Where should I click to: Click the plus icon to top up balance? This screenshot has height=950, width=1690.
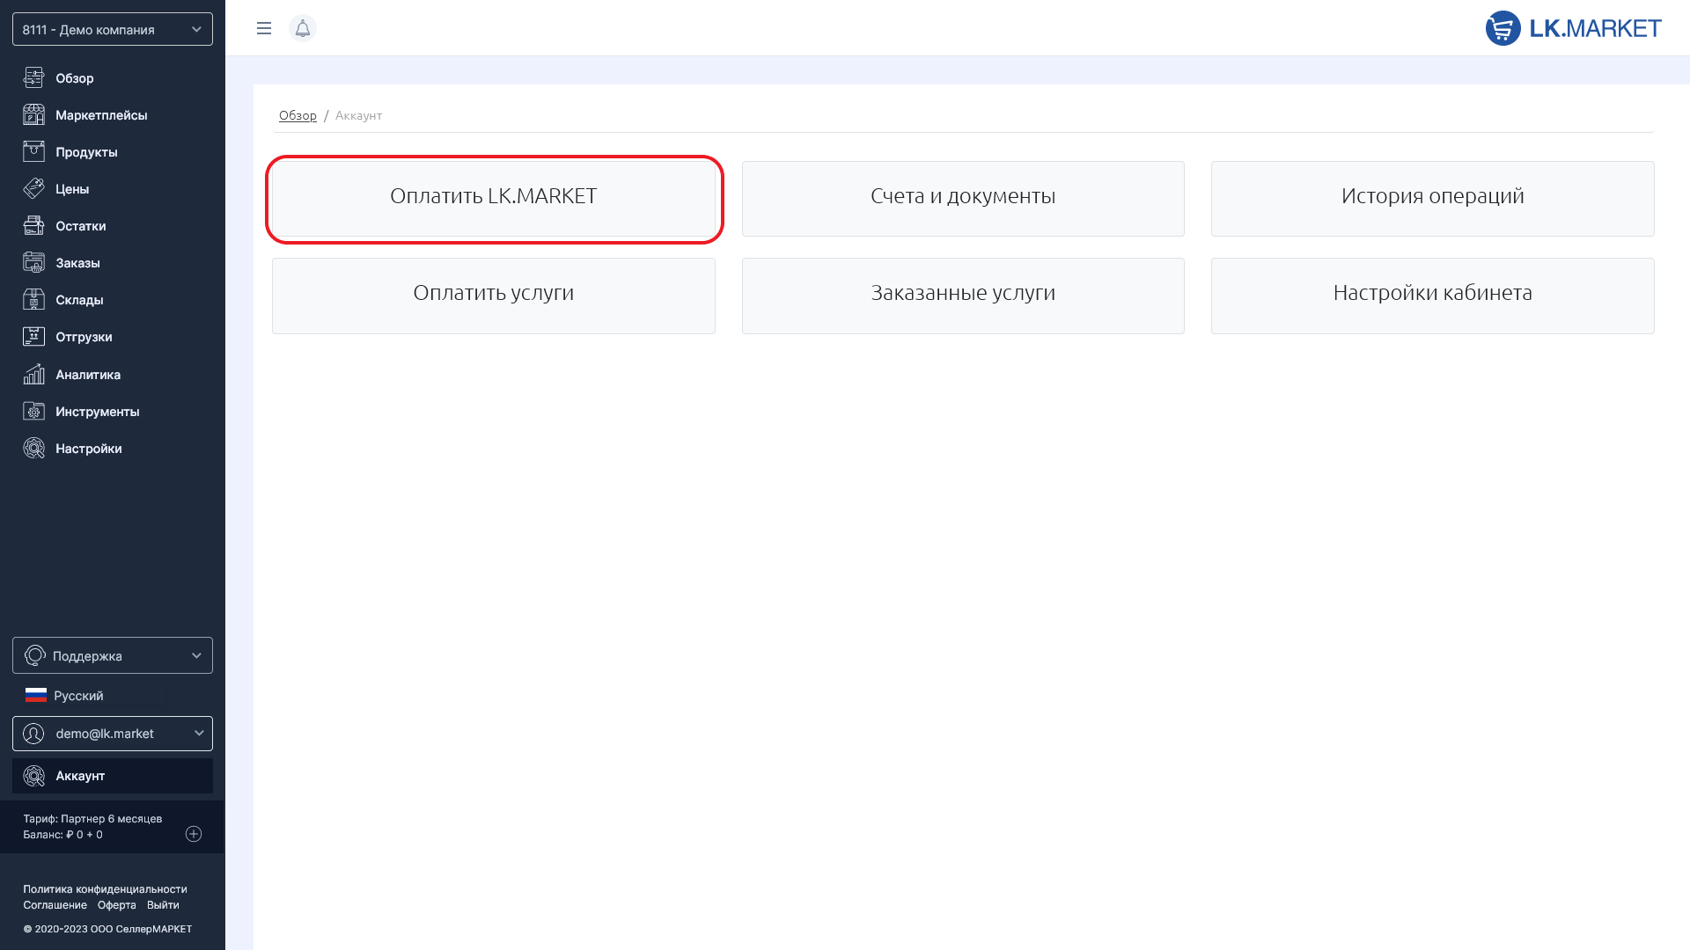(x=194, y=834)
